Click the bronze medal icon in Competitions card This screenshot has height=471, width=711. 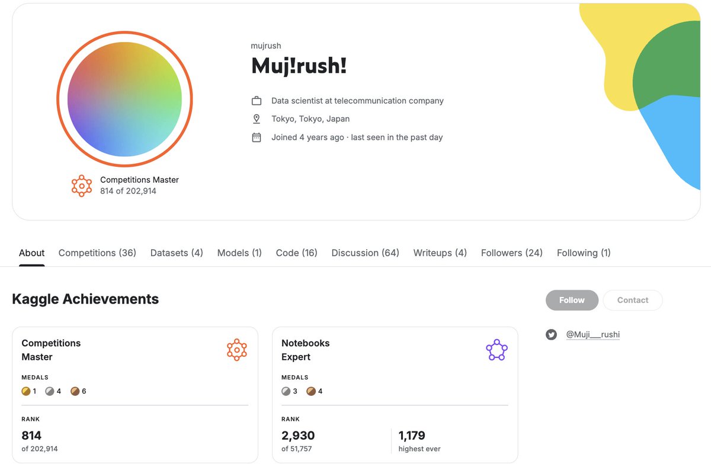click(x=75, y=391)
